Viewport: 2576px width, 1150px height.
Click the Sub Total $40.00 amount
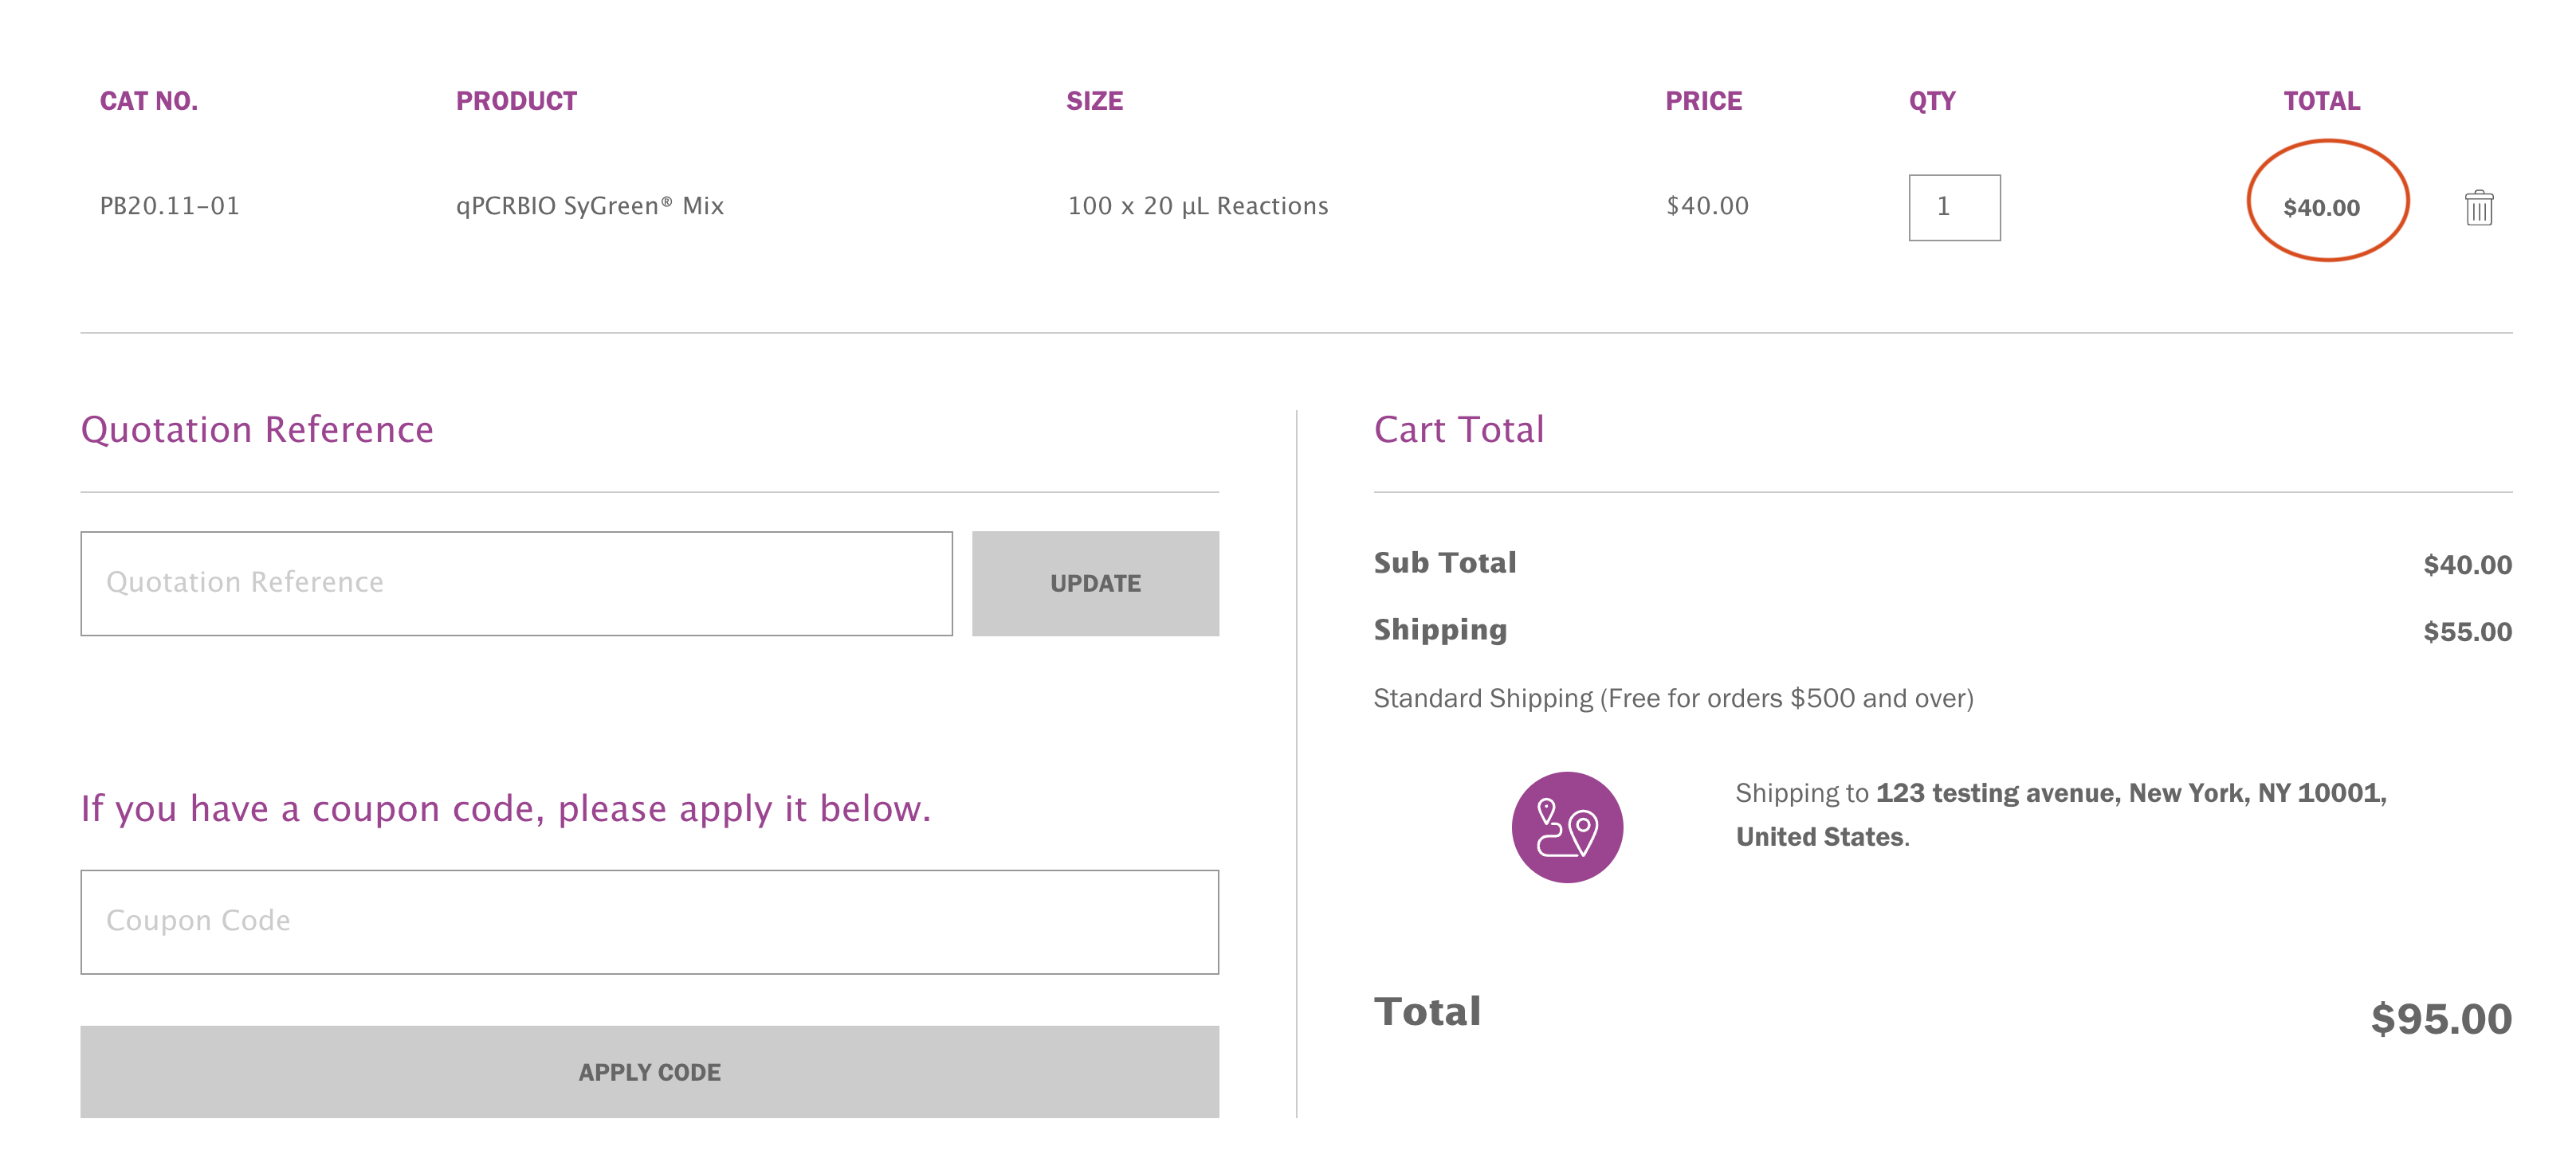[x=2466, y=565]
